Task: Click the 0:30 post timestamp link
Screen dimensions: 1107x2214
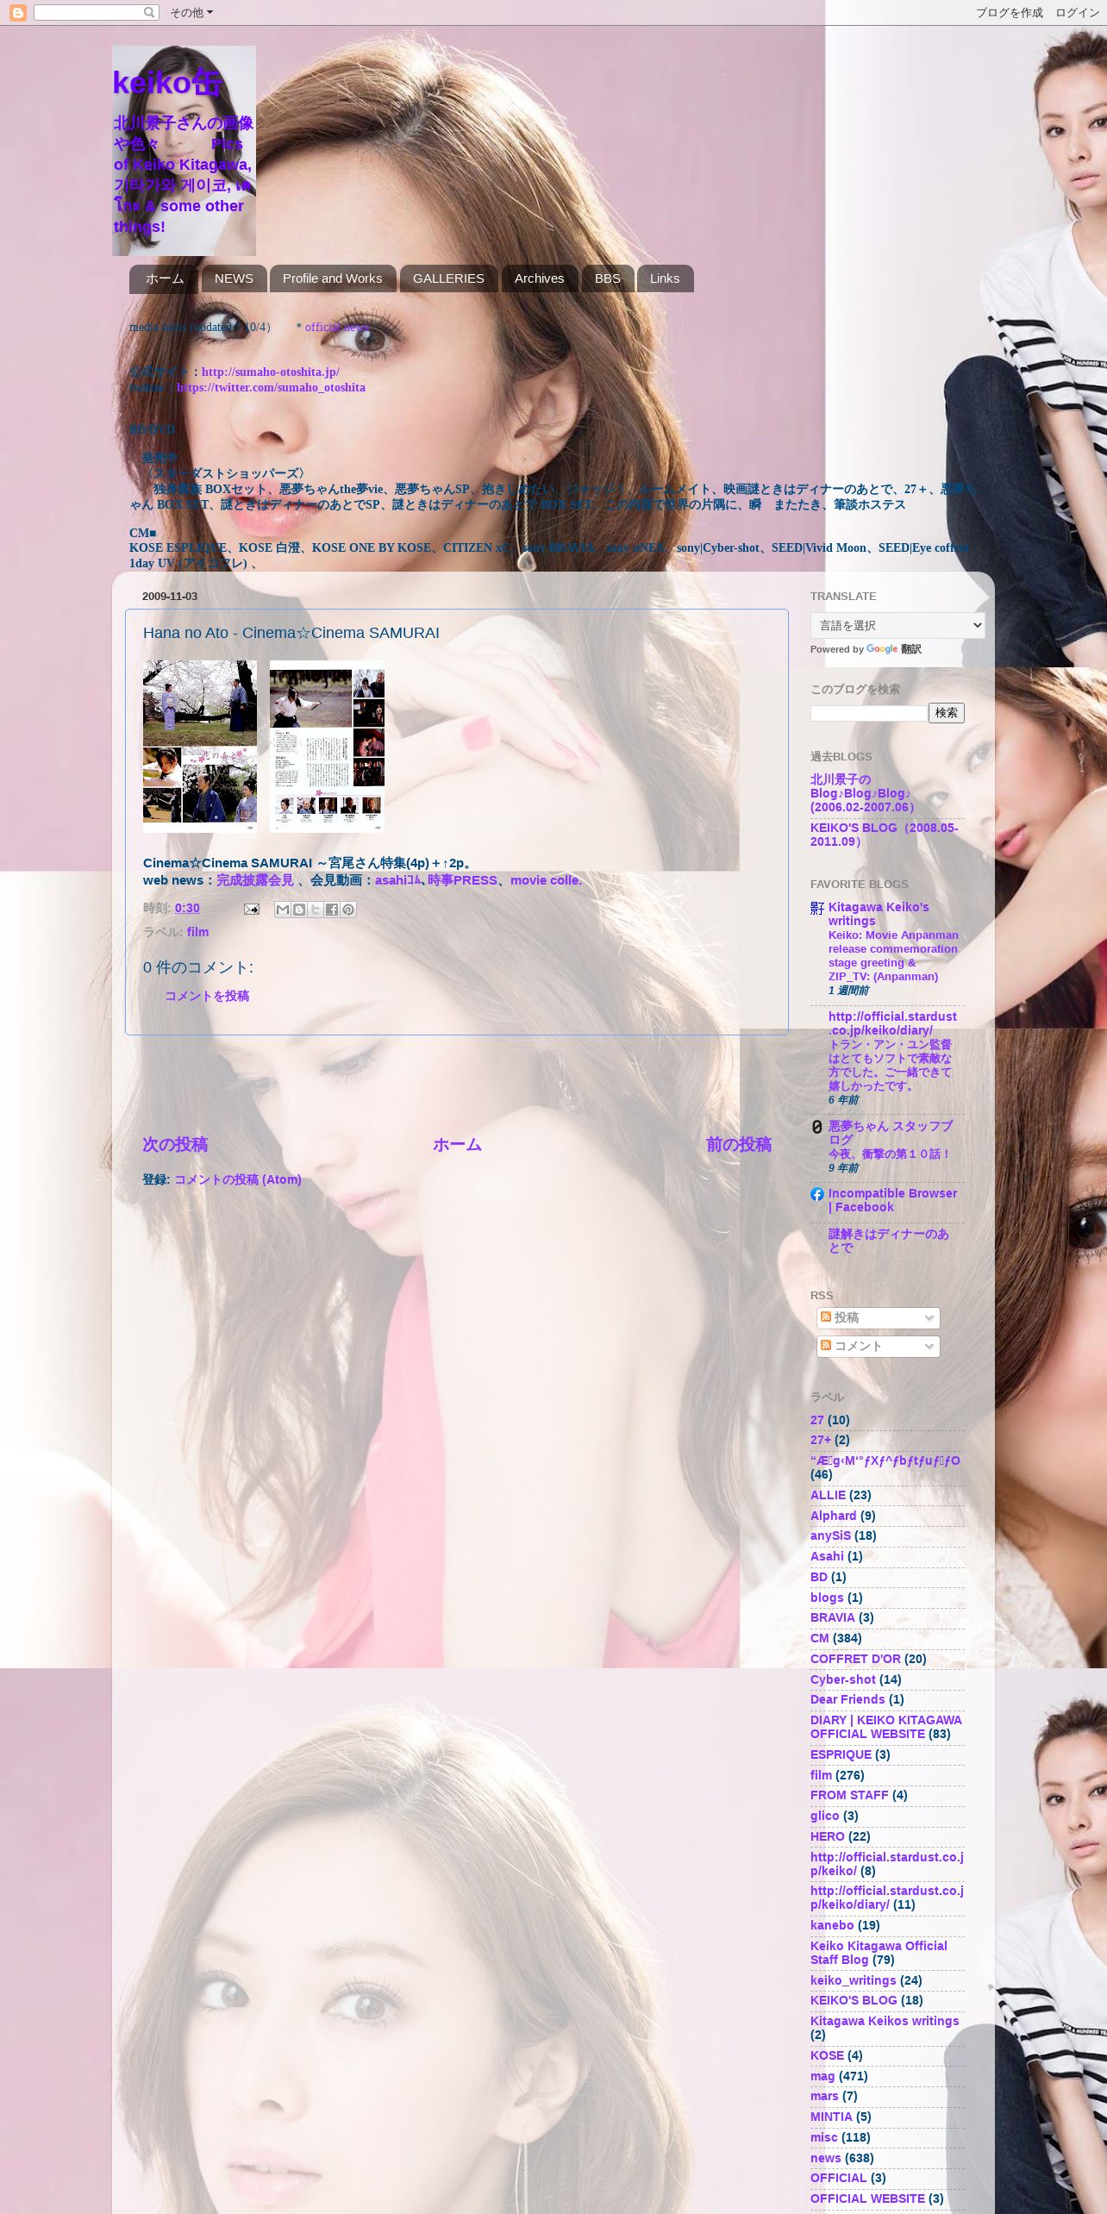Action: pyautogui.click(x=187, y=908)
